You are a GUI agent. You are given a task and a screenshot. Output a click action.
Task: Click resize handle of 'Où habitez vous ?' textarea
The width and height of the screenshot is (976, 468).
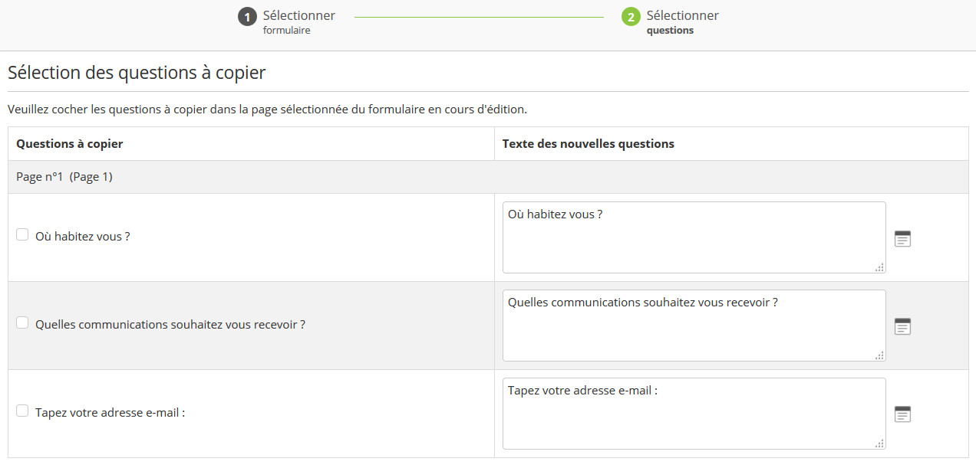[879, 267]
